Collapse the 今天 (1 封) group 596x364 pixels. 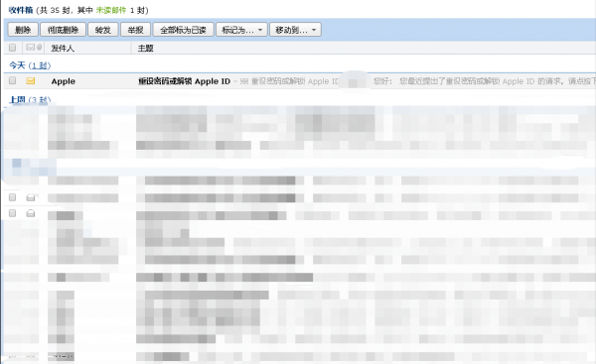point(30,65)
